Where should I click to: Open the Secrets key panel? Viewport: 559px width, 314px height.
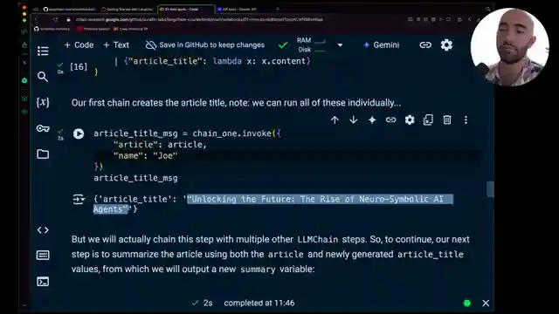(43, 128)
